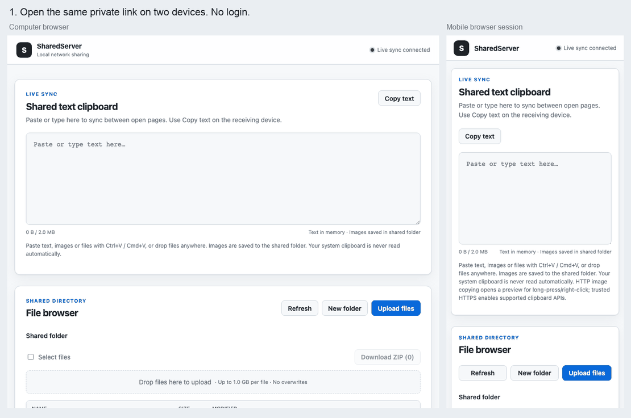Focus shared text area in mobile session
Image resolution: width=631 pixels, height=418 pixels.
click(x=535, y=198)
